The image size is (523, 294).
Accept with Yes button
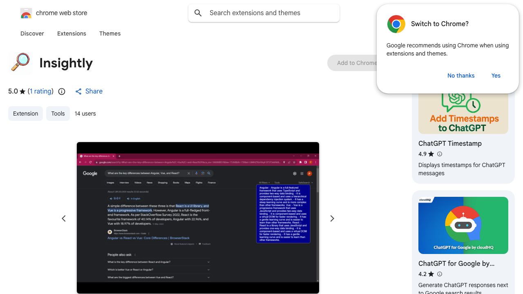click(x=496, y=76)
